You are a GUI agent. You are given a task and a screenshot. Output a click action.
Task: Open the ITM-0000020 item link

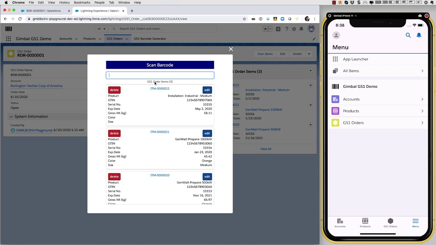[160, 175]
